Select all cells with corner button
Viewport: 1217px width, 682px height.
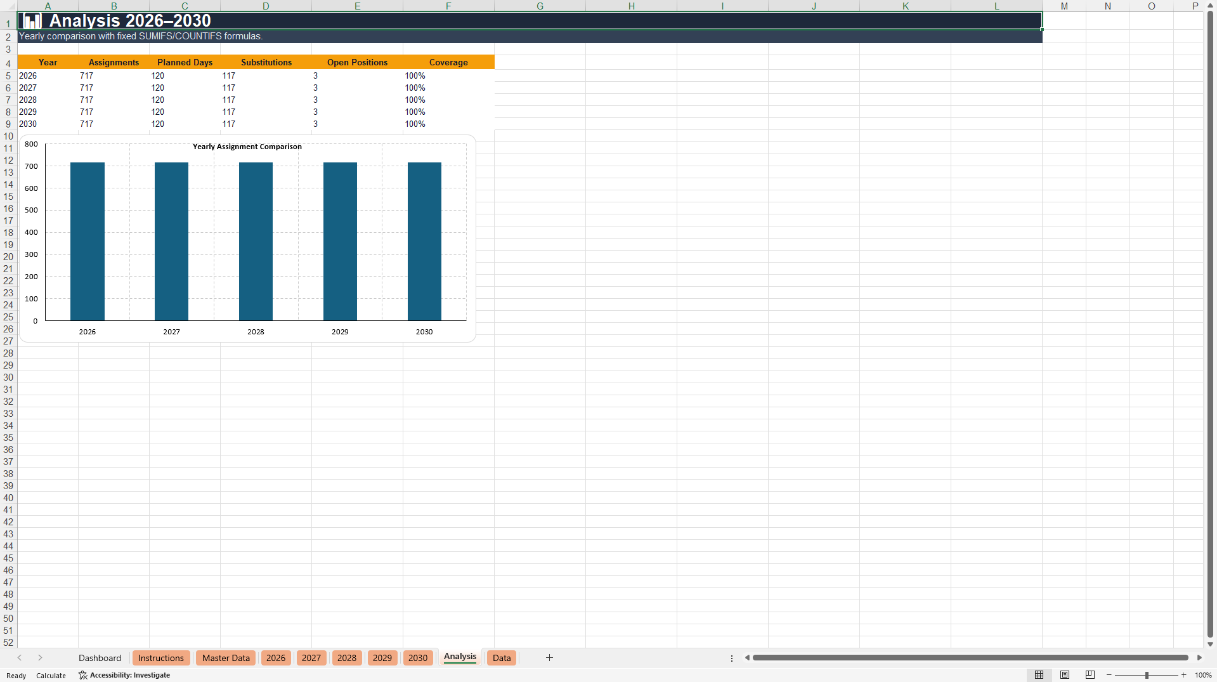tap(8, 6)
